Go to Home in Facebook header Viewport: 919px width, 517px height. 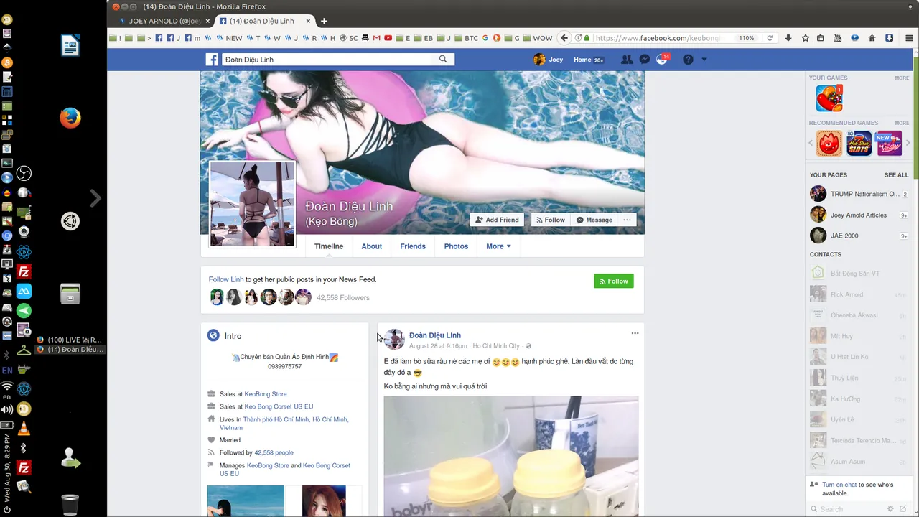click(582, 60)
